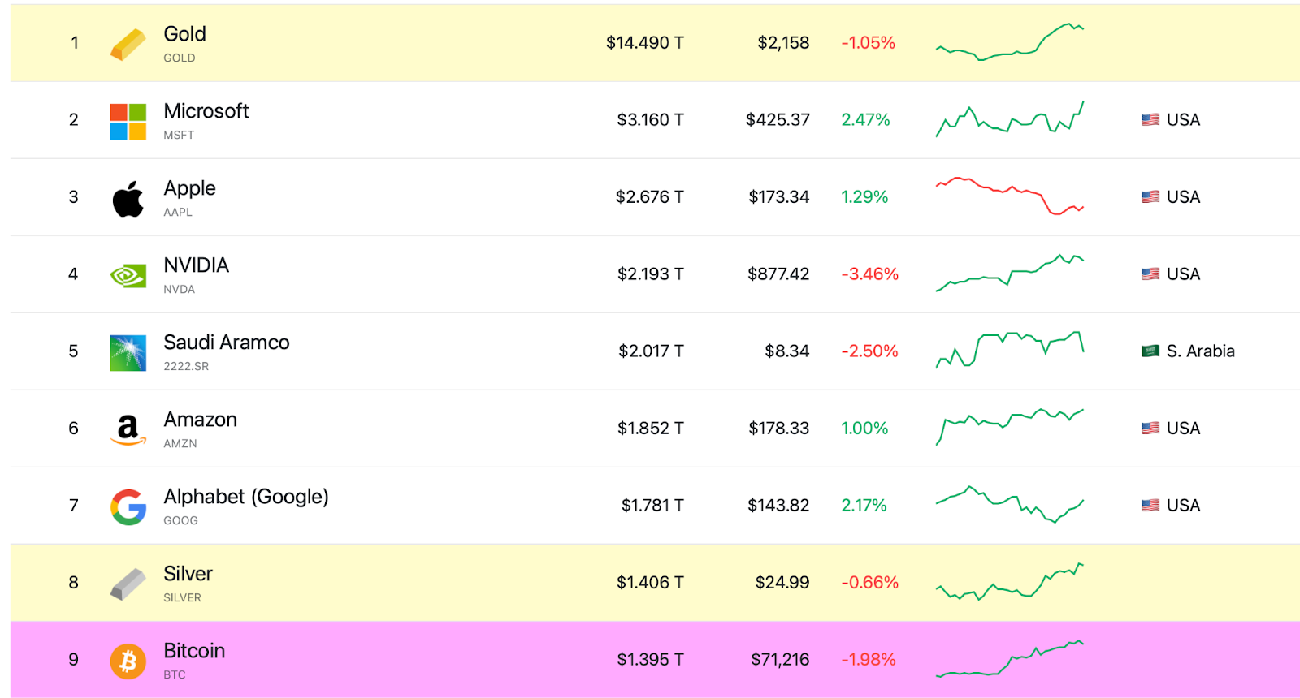
Task: Click Alphabet's price trend sparkline
Action: (1010, 504)
